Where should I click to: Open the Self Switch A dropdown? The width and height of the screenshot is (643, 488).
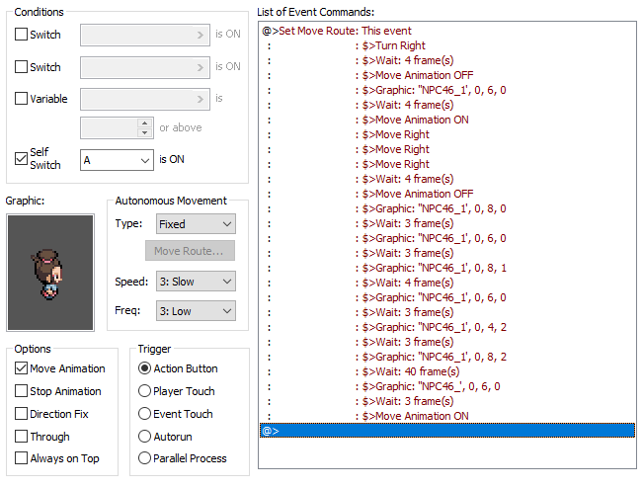(x=117, y=159)
